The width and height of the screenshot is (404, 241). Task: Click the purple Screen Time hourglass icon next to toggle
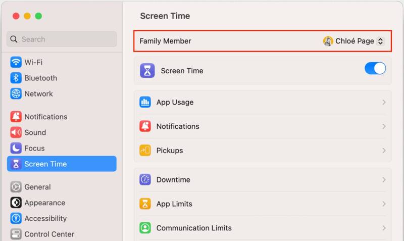point(147,71)
